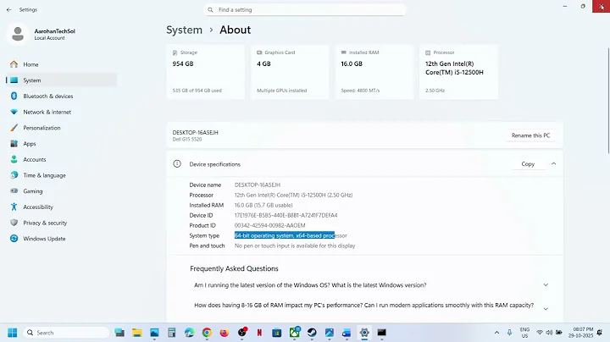The height and width of the screenshot is (342, 610).
Task: Click the vertical scrollbar on the right
Action: point(608,101)
